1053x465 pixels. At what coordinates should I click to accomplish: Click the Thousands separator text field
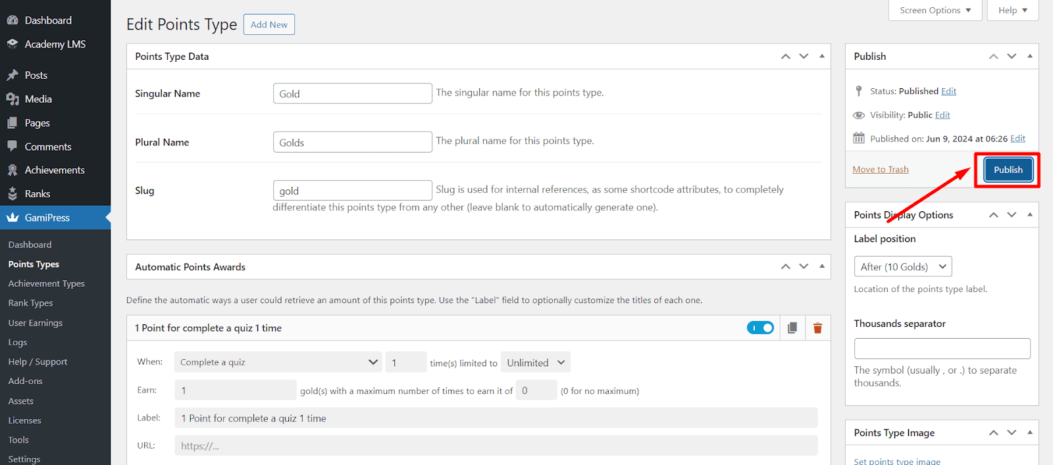942,349
